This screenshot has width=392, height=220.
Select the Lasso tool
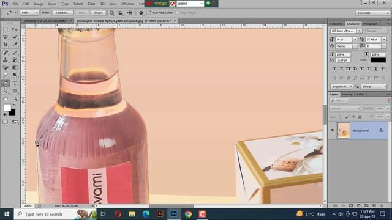[x=6, y=37]
